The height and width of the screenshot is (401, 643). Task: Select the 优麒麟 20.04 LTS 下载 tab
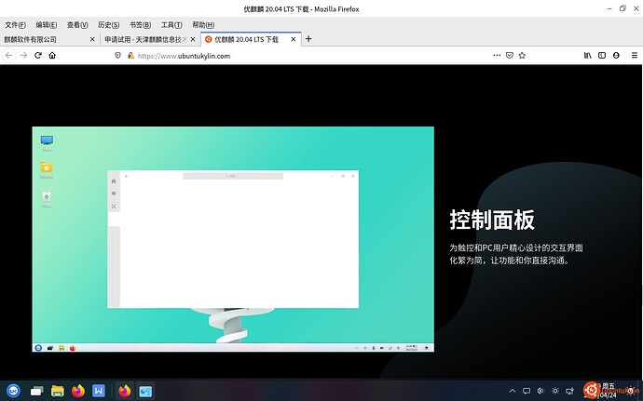251,39
